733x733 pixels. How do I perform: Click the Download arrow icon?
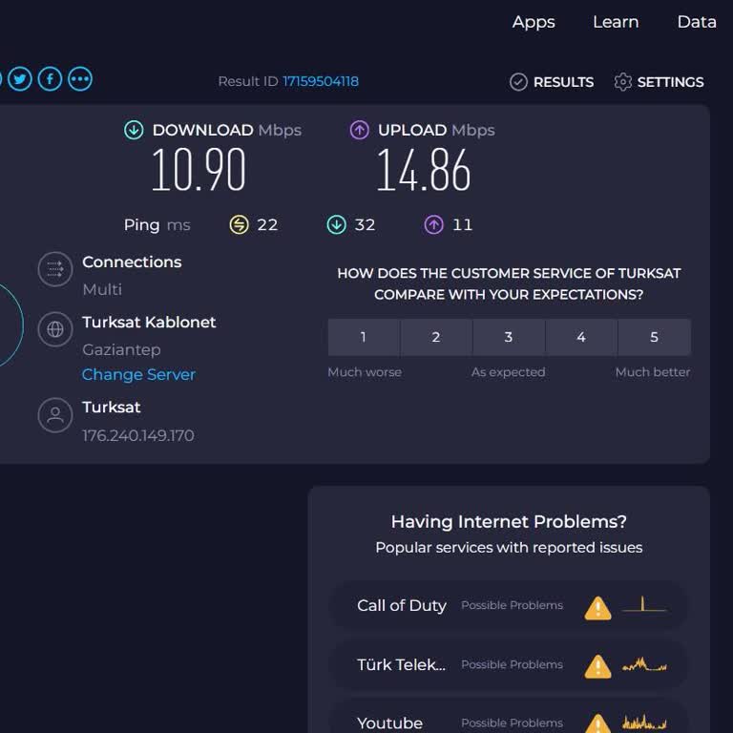click(134, 130)
